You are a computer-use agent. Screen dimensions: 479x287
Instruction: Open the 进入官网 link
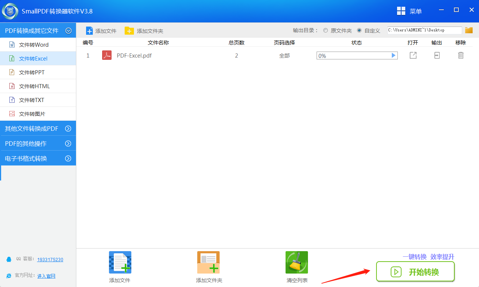pyautogui.click(x=46, y=276)
